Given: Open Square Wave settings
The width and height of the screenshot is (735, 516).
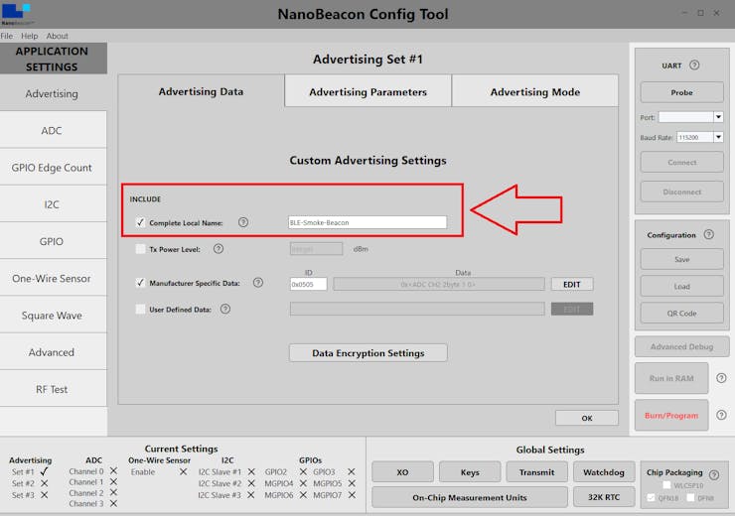Looking at the screenshot, I should click(53, 316).
